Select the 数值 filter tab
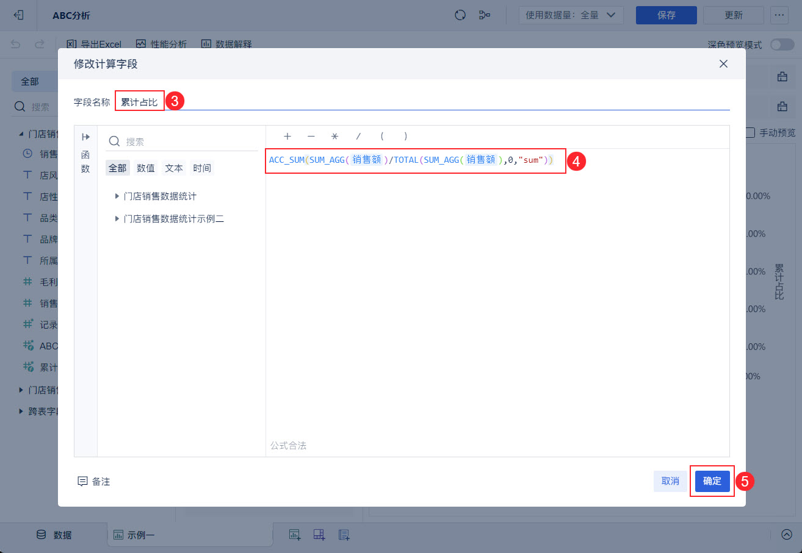 146,168
